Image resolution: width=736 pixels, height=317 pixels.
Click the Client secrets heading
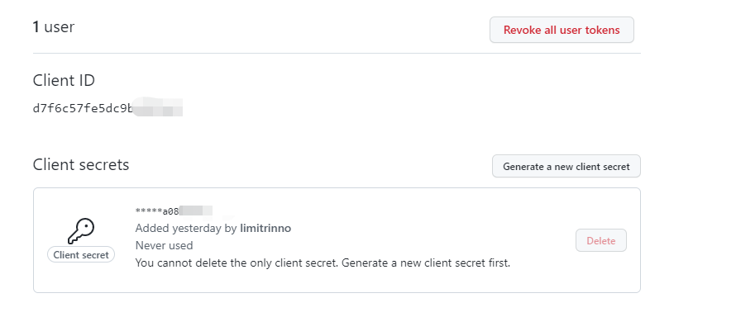pos(81,165)
